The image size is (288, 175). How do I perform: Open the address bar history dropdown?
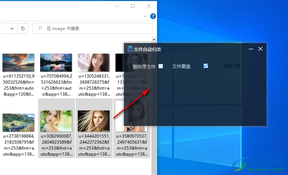12,29
